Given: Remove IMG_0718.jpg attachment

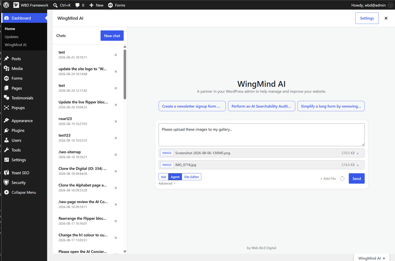Looking at the screenshot, I should pyautogui.click(x=358, y=165).
